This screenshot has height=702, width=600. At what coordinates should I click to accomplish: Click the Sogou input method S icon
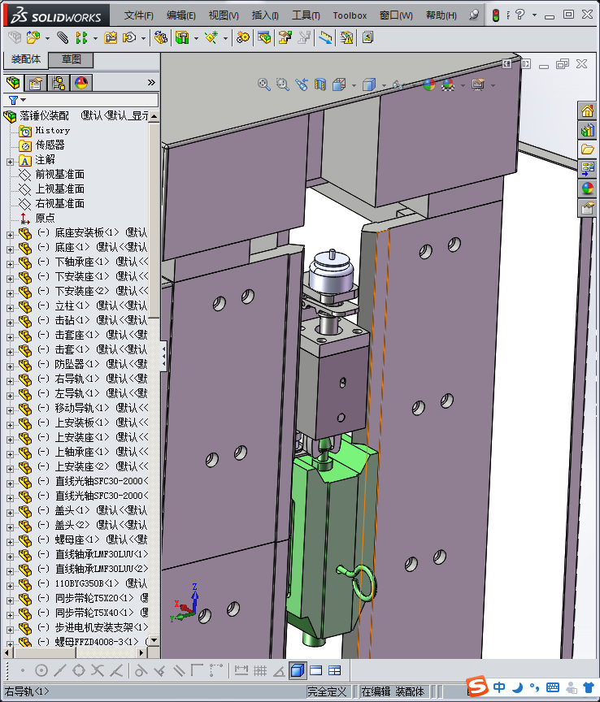(x=476, y=686)
